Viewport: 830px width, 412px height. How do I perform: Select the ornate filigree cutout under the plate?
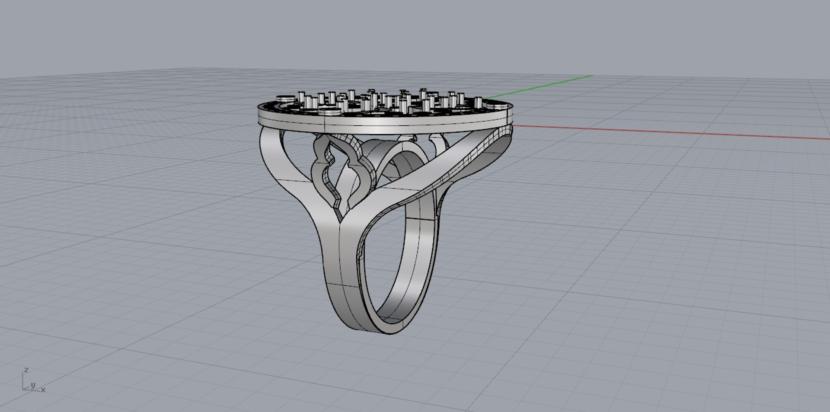pyautogui.click(x=344, y=171)
